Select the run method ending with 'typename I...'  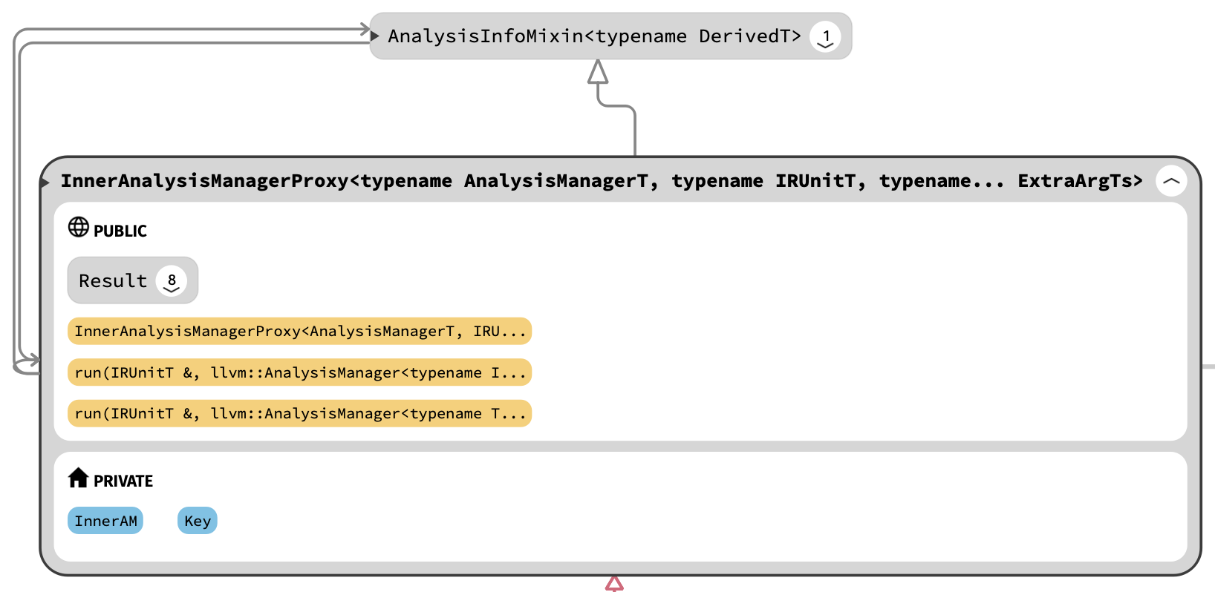pos(299,372)
